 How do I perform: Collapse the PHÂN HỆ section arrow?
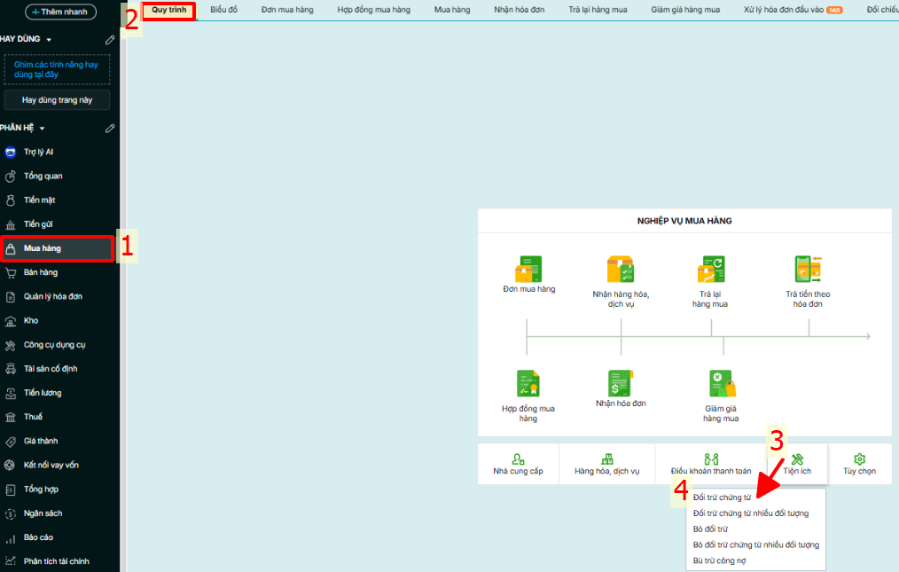[x=42, y=128]
